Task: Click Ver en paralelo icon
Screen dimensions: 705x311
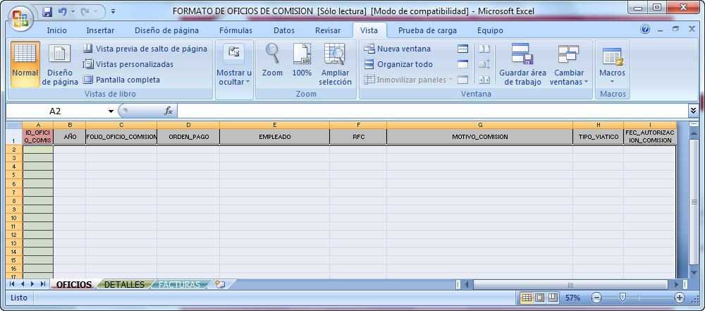Action: 484,49
